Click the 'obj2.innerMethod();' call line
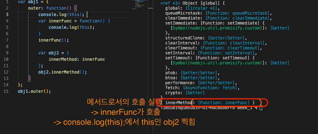Screen dimensions: 318x134 click(63, 72)
